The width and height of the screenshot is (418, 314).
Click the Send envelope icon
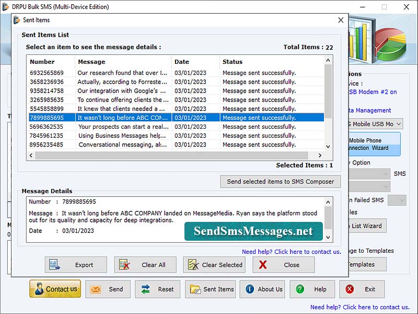[x=97, y=289]
